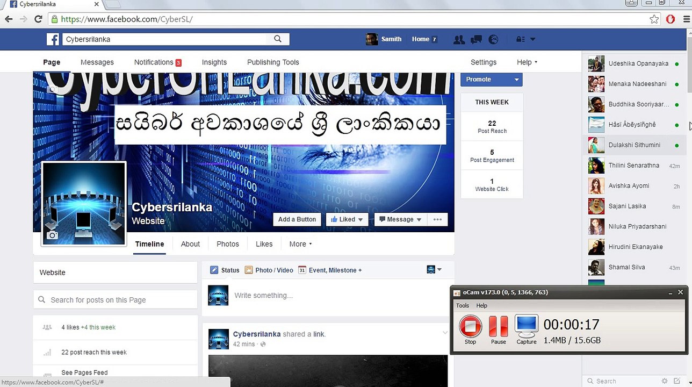Viewport: 692px width, 387px height.
Task: Click the search magnifier in Facebook bar
Action: tap(278, 39)
